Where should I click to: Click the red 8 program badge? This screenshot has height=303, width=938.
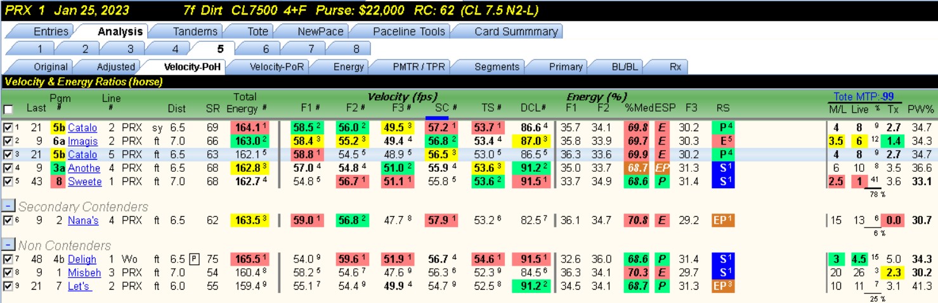(58, 182)
